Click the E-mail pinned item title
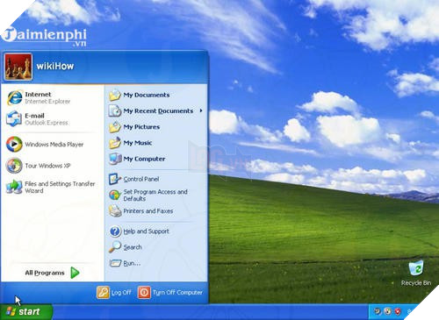Viewport: 439px width, 320px height. (34, 116)
